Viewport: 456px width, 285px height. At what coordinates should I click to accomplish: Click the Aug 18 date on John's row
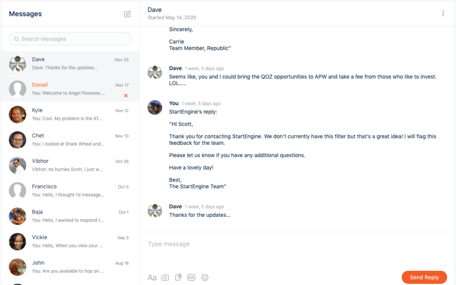coord(122,263)
